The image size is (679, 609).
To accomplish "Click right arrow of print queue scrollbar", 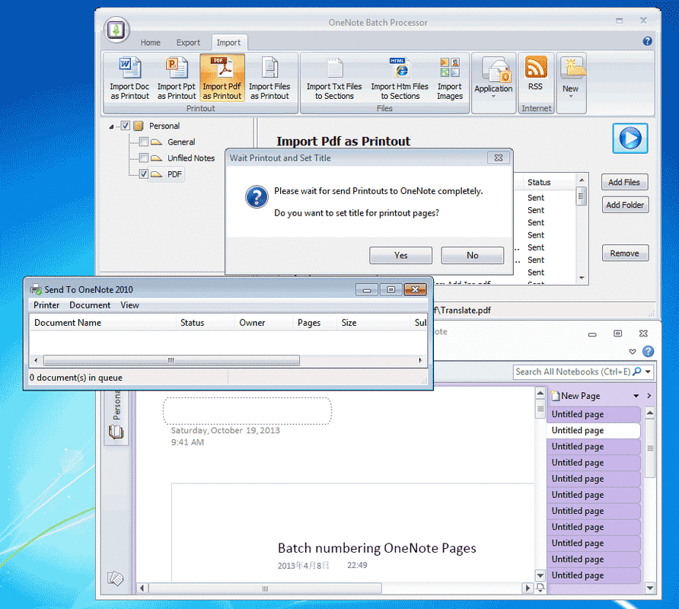I will [420, 360].
